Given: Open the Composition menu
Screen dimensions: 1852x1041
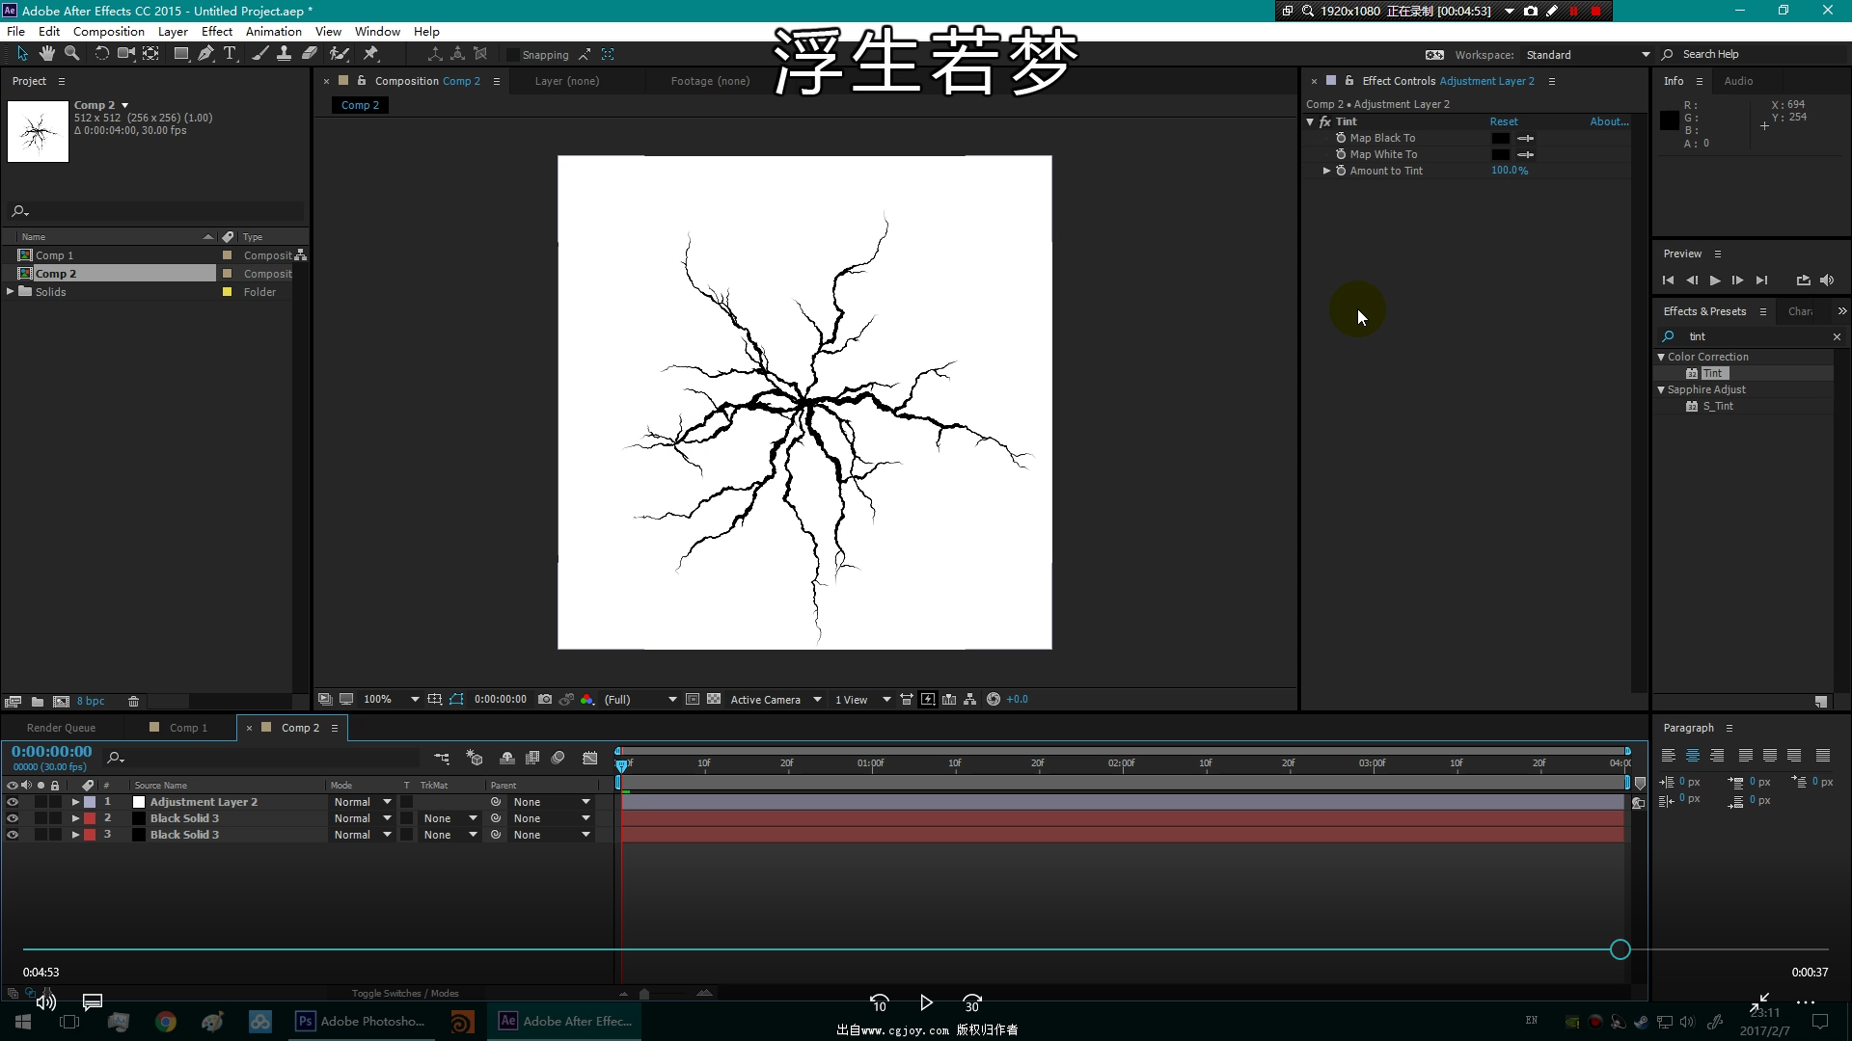Looking at the screenshot, I should coord(108,31).
